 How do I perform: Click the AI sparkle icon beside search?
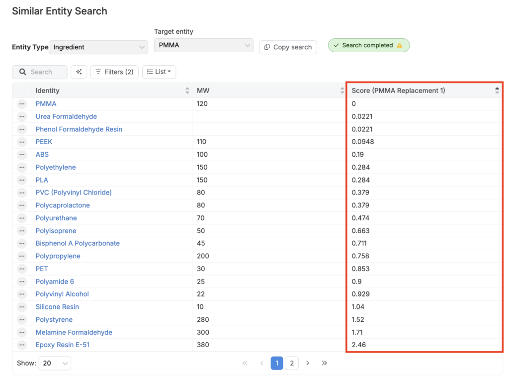(x=79, y=72)
